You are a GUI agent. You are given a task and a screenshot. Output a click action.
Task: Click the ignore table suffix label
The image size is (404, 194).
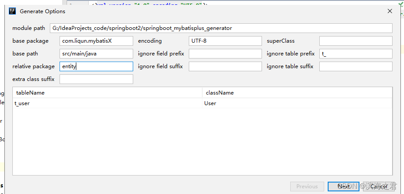[290, 66]
